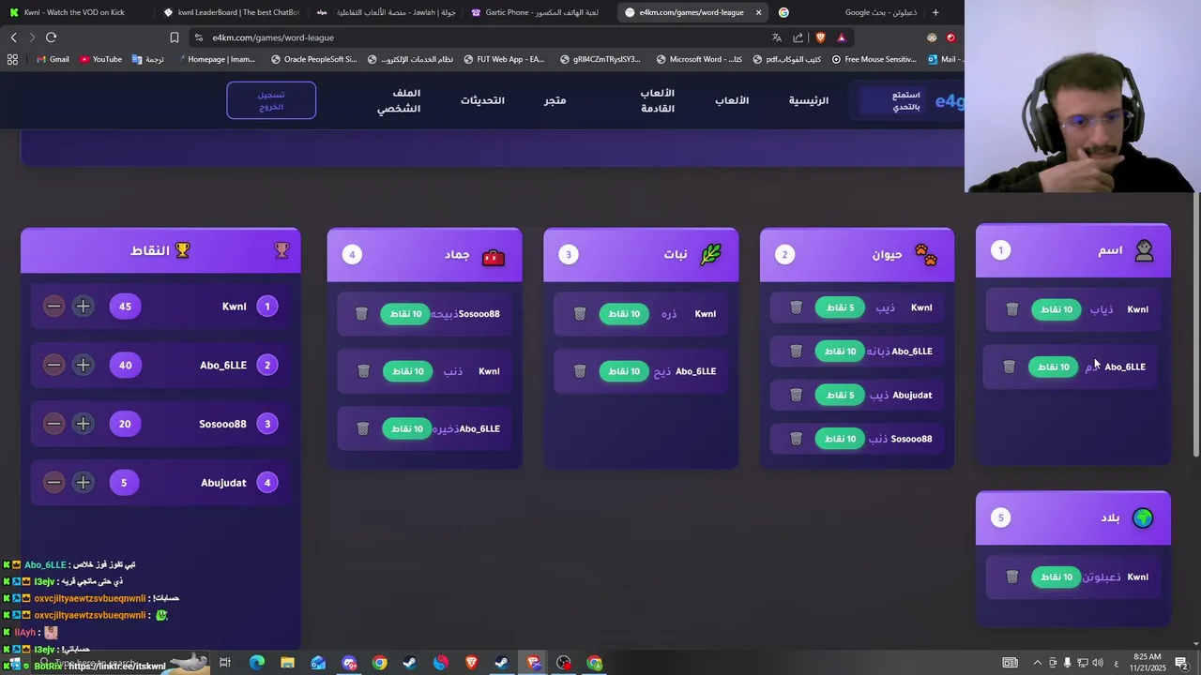1201x675 pixels.
Task: Decrease Kwnl's score with minus button
Action: (x=53, y=307)
